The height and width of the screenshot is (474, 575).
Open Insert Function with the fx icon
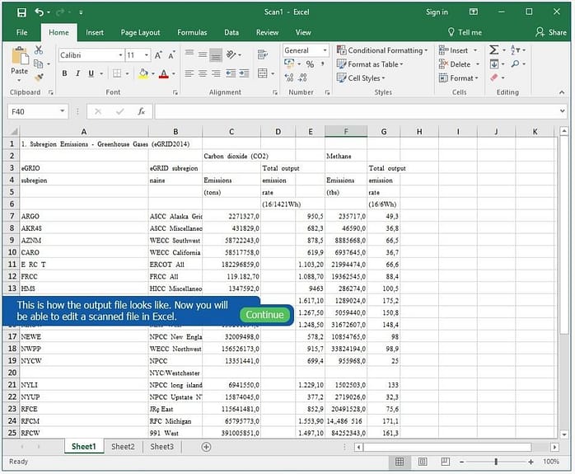click(141, 111)
